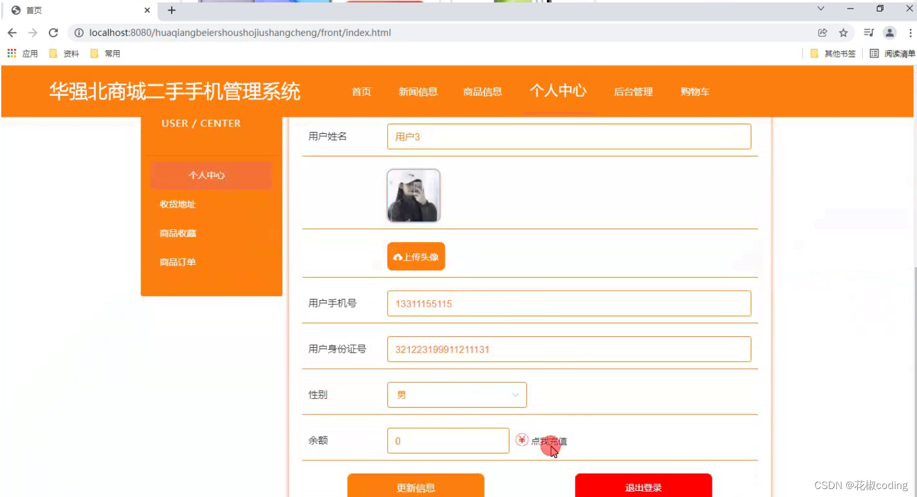Click the browser reload icon
The width and height of the screenshot is (917, 497).
[x=53, y=32]
